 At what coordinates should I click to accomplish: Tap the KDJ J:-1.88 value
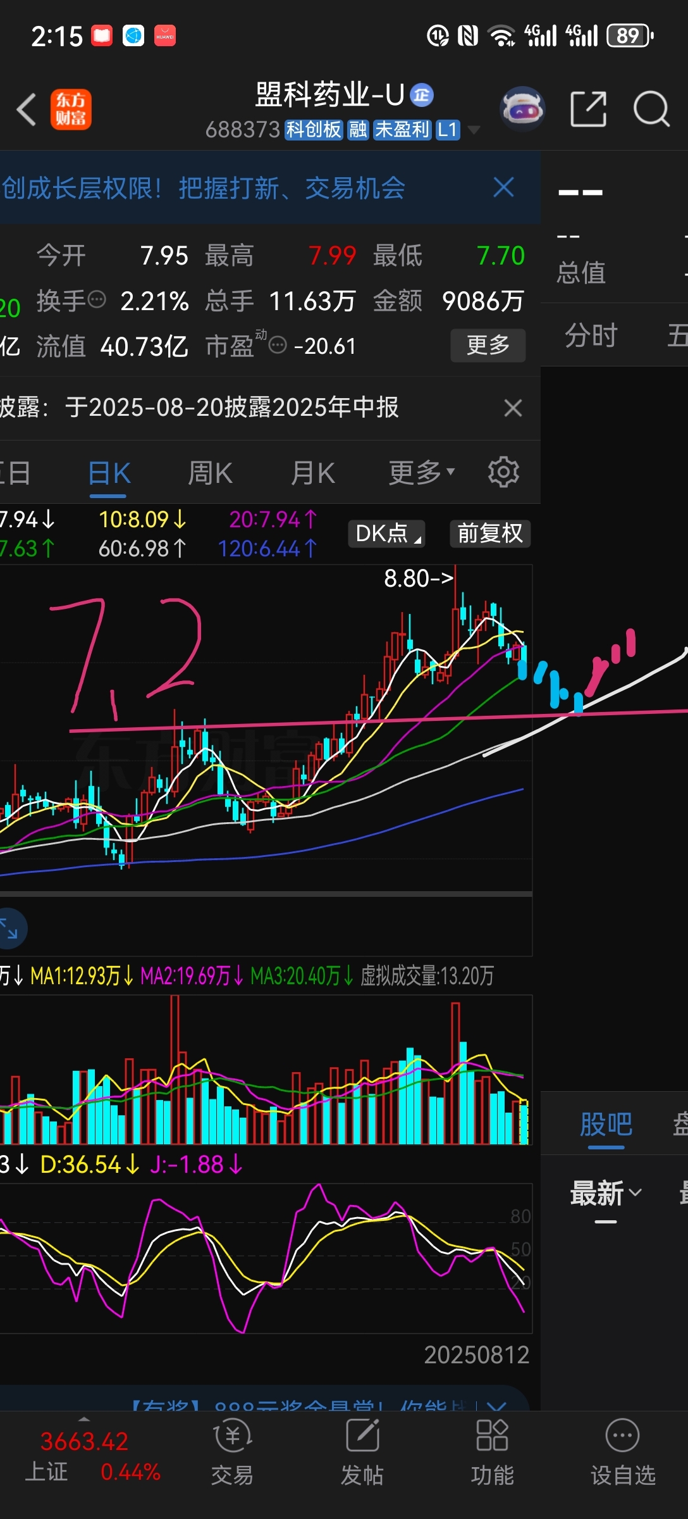point(196,1165)
